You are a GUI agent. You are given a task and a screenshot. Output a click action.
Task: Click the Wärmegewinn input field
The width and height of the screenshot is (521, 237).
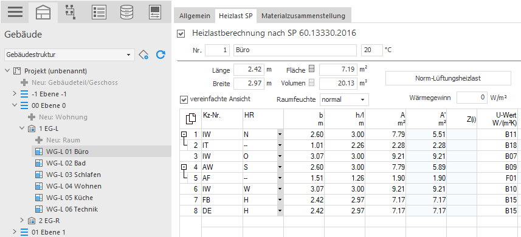[472, 98]
